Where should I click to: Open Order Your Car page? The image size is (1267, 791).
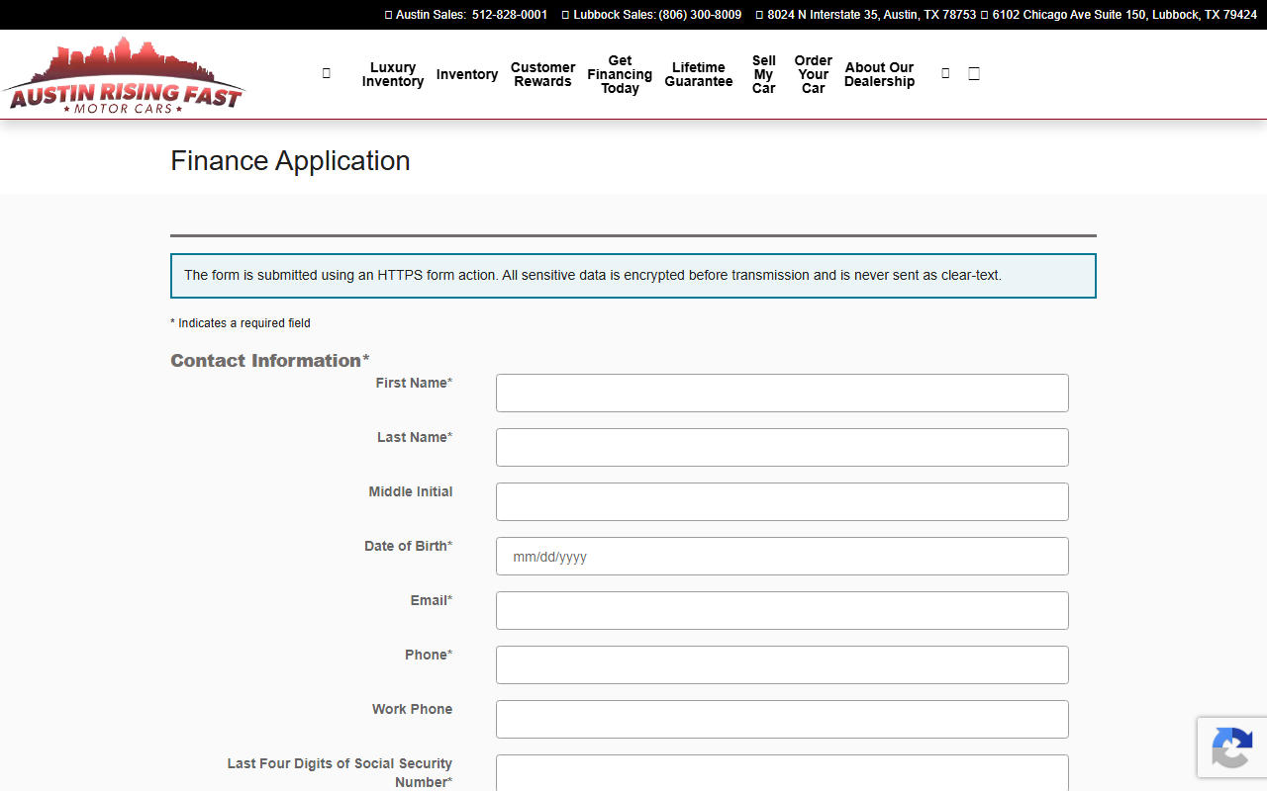[814, 74]
